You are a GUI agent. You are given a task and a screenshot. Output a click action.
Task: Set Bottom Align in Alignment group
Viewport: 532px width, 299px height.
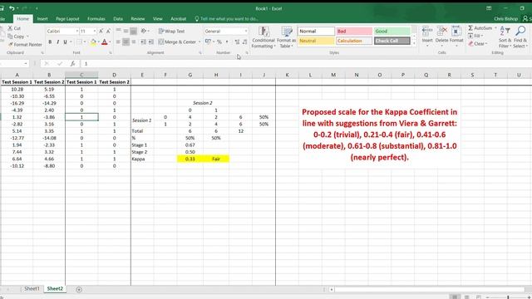[x=133, y=32]
